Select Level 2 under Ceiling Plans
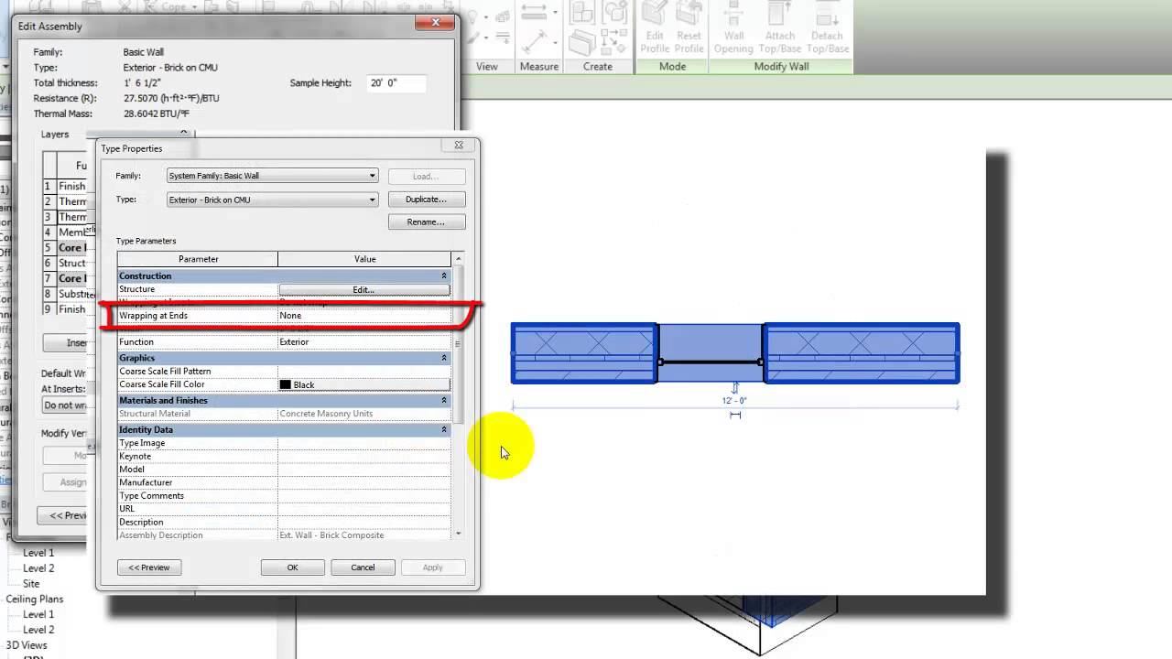This screenshot has height=659, width=1172. pyautogui.click(x=38, y=630)
